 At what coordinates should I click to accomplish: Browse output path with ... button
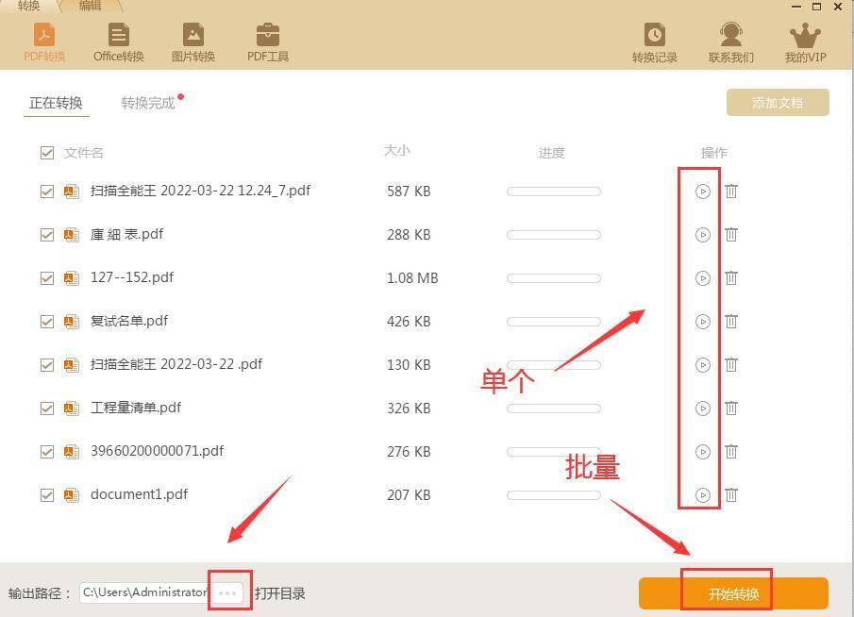(x=227, y=592)
